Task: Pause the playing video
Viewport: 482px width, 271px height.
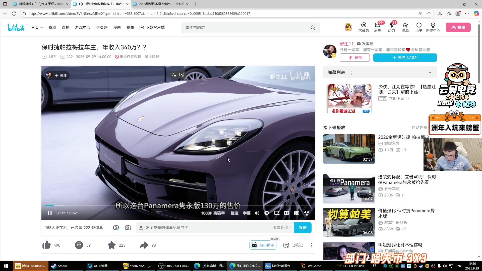Action: [50, 213]
